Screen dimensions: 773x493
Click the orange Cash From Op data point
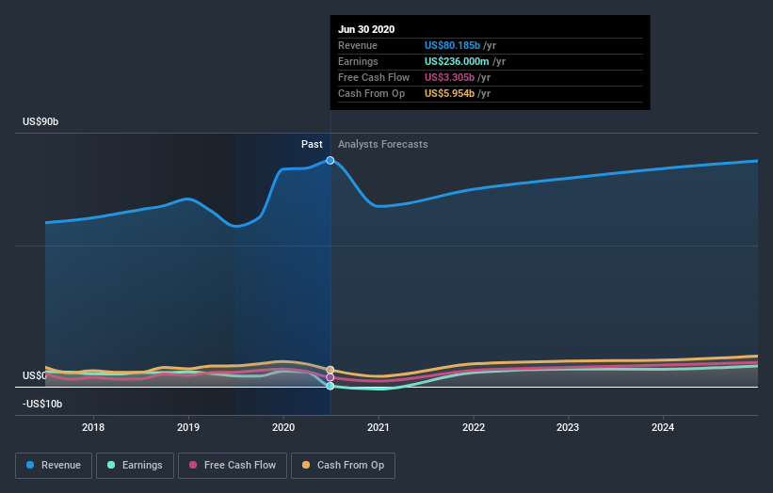(330, 370)
